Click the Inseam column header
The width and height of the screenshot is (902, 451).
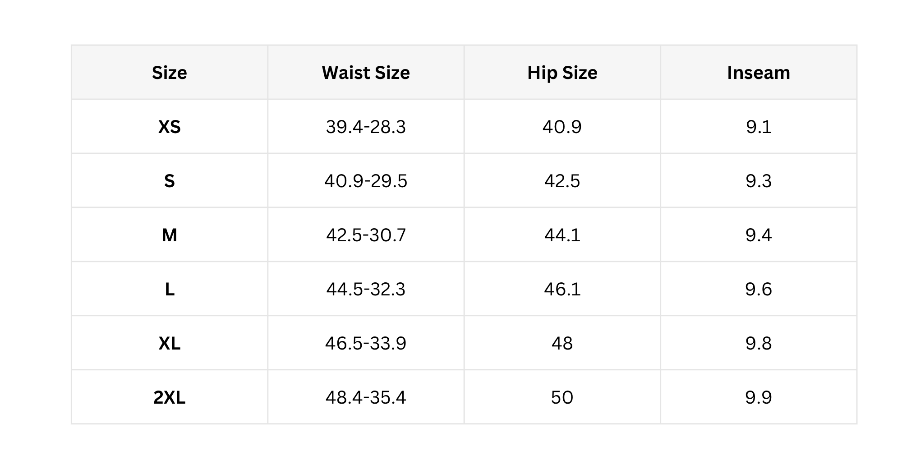click(759, 73)
